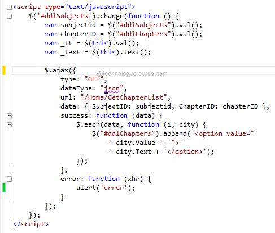Click the '</option>' string literal
The image size is (275, 233).
tap(185, 152)
